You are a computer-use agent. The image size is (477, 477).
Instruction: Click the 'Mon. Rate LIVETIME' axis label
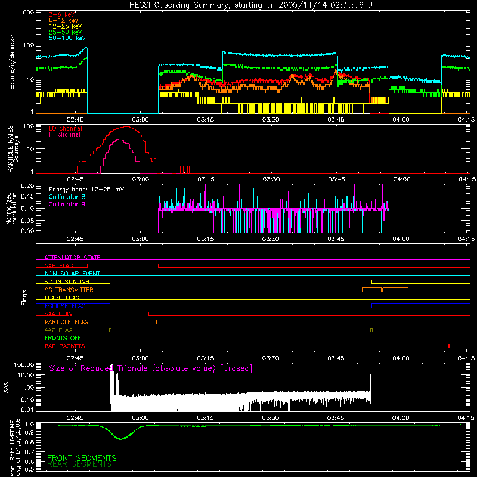click(16, 448)
